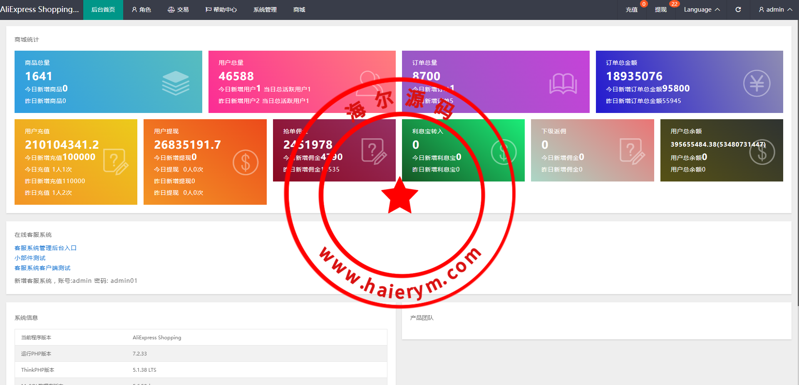This screenshot has width=799, height=385.
Task: Click the edit icon in 用户充值 card
Action: point(116,162)
